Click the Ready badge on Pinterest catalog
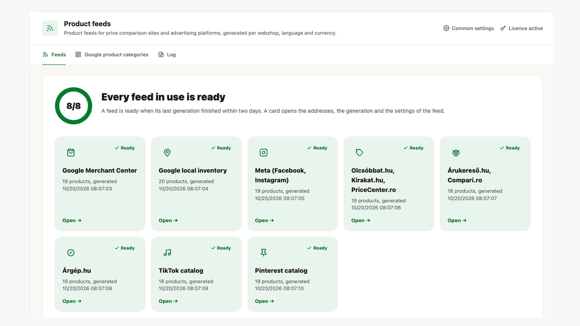This screenshot has width=580, height=326. (x=317, y=248)
